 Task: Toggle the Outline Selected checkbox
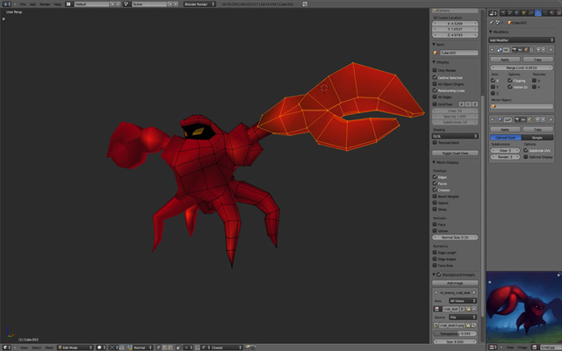pyautogui.click(x=436, y=76)
